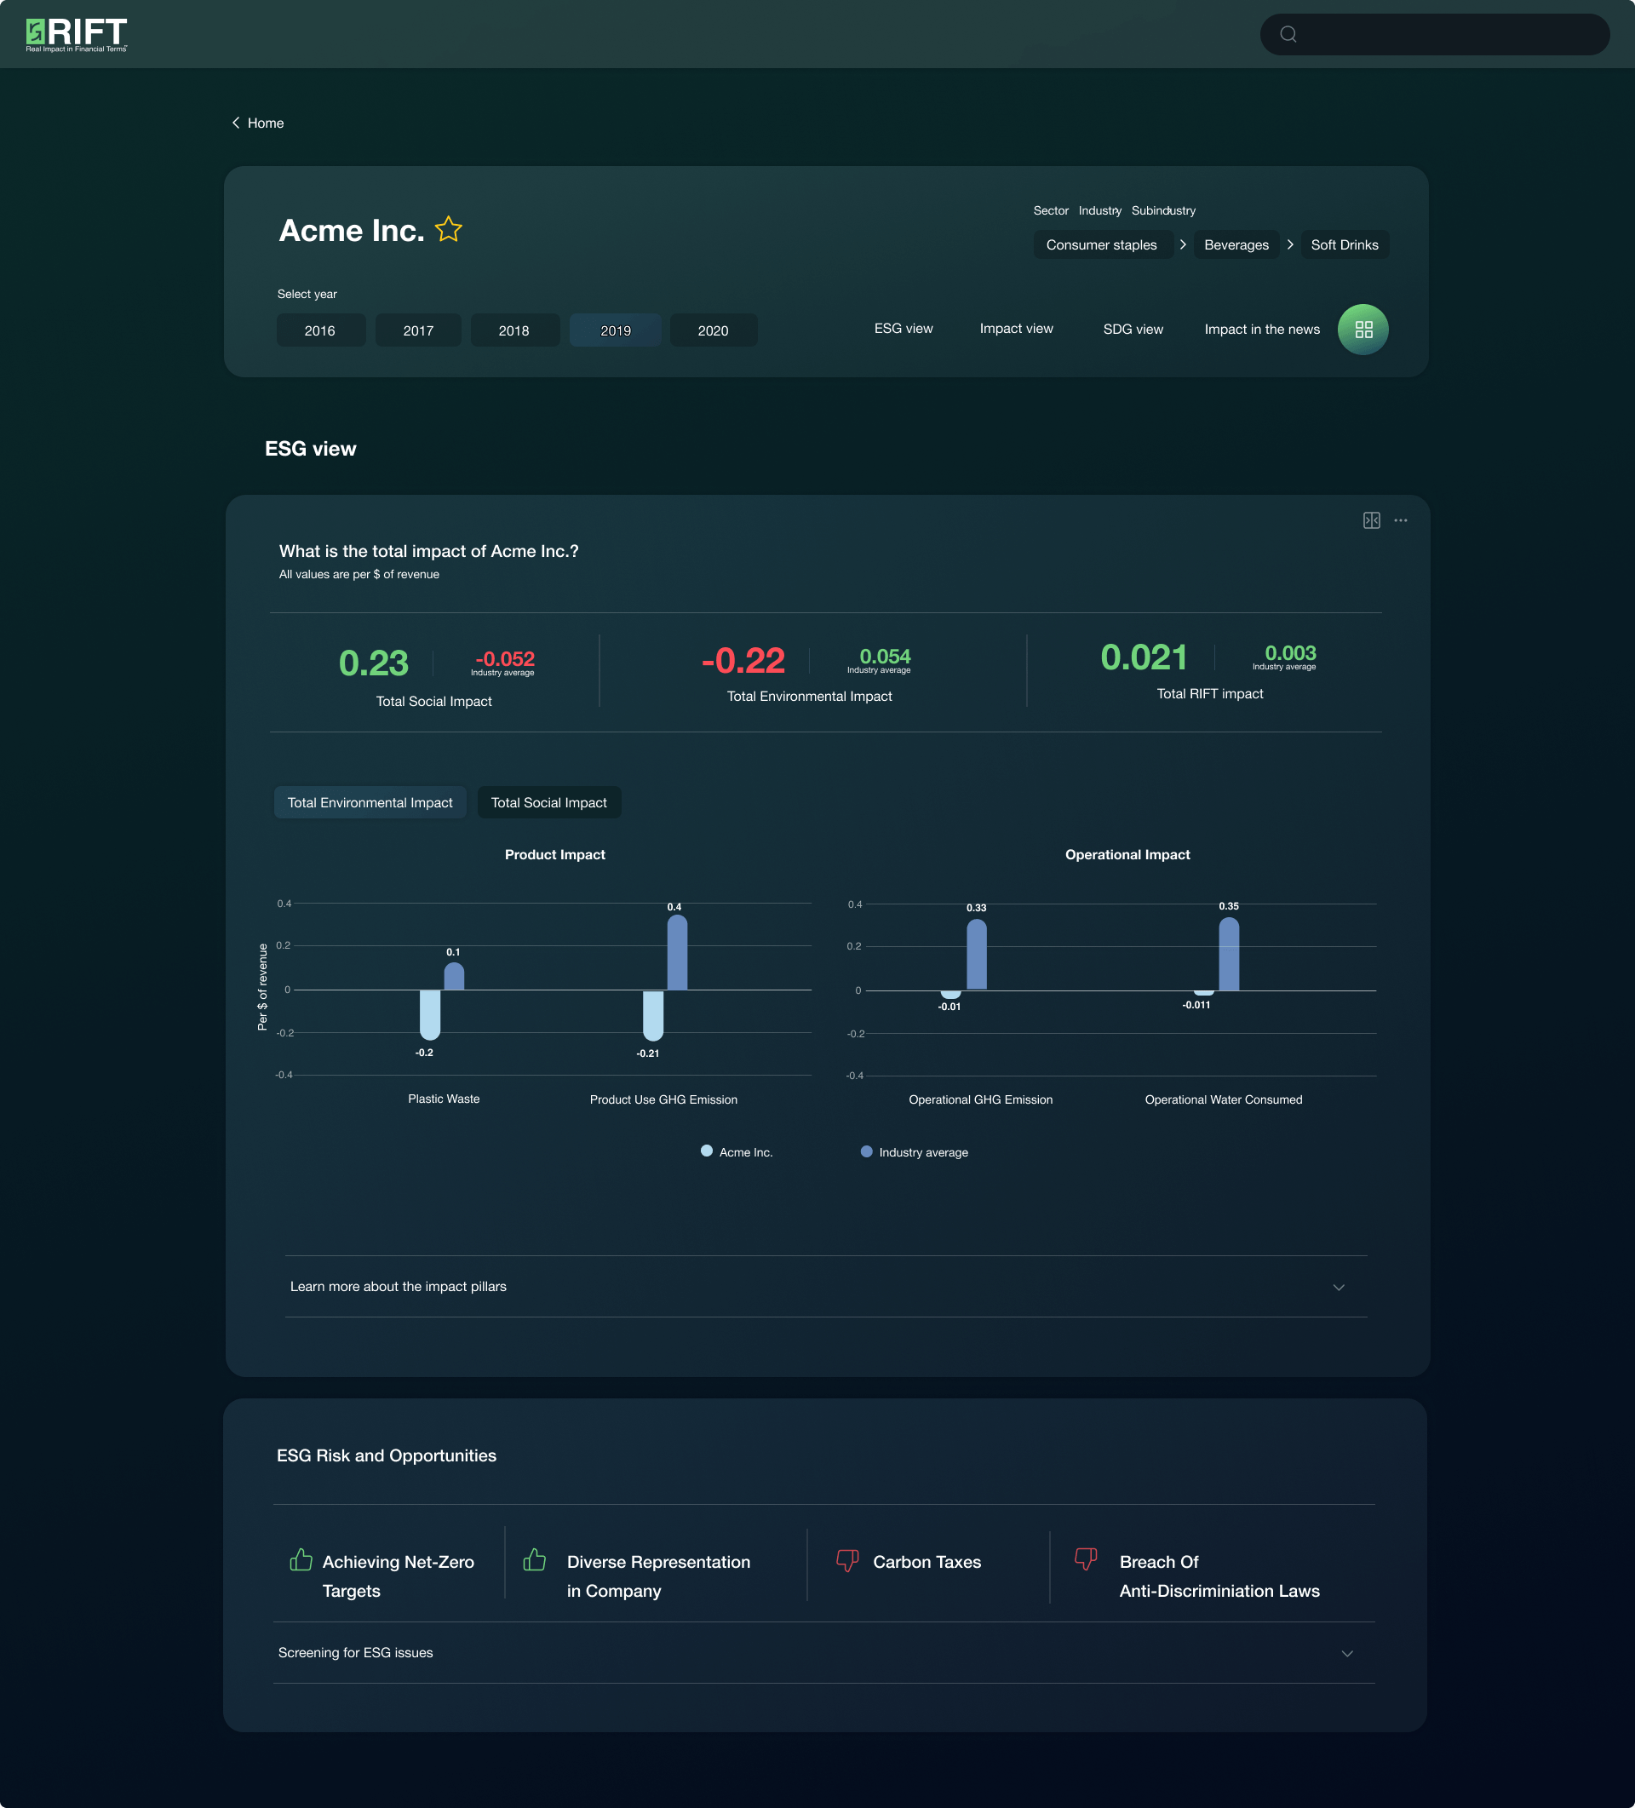Select year 2020

pos(713,330)
